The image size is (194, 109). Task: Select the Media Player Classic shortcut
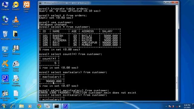tap(5, 95)
